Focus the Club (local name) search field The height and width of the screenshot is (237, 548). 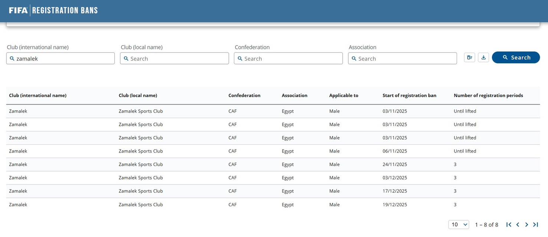pyautogui.click(x=174, y=59)
